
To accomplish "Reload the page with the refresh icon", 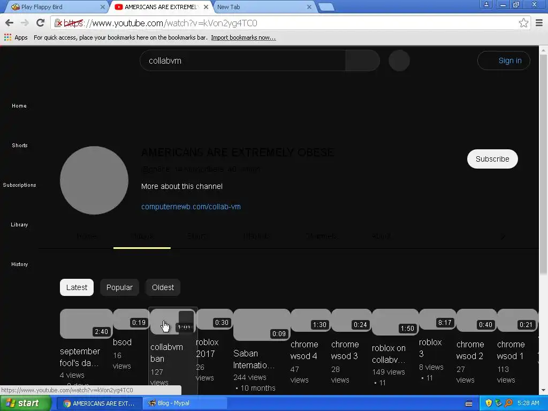I will click(41, 23).
